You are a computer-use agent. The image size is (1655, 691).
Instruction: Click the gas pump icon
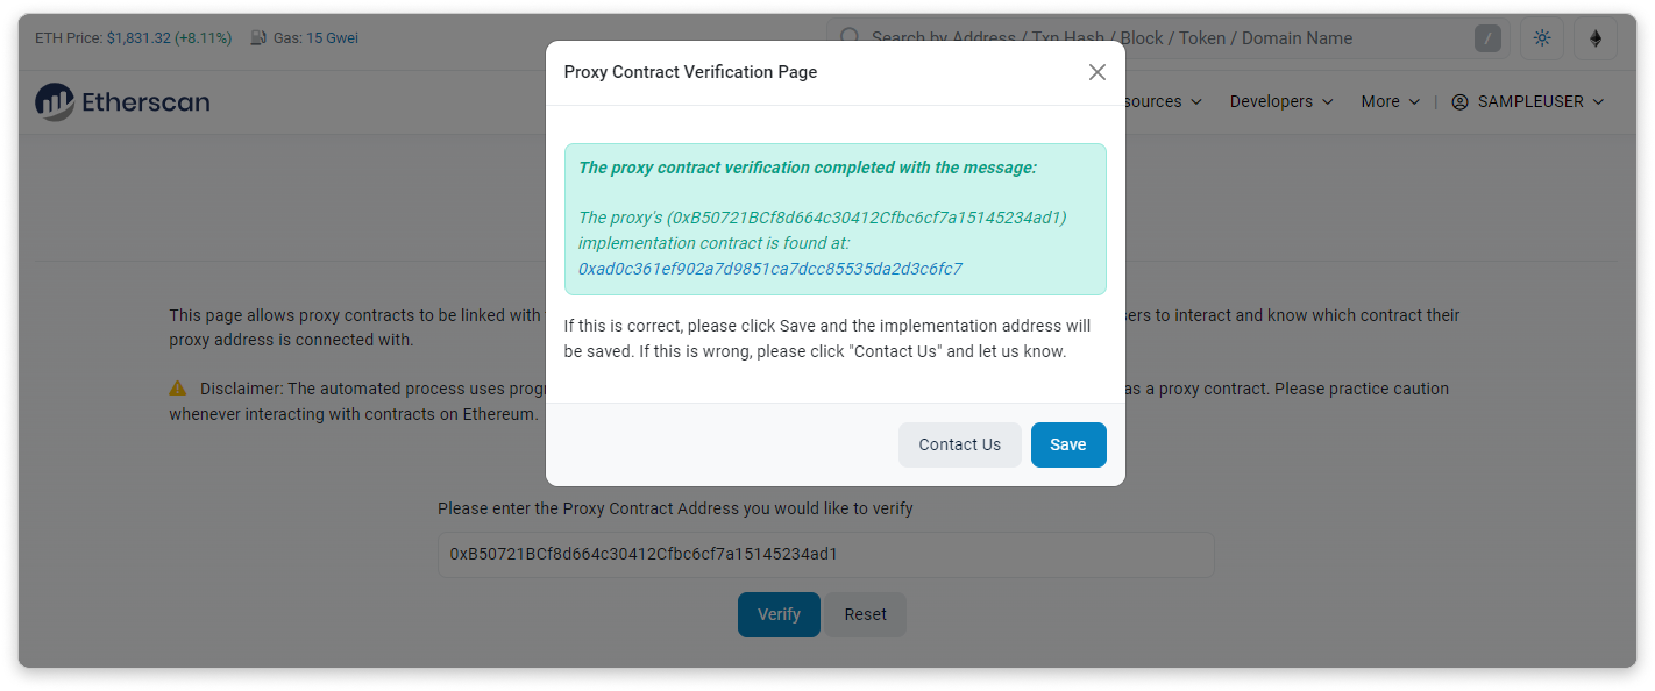coord(258,38)
